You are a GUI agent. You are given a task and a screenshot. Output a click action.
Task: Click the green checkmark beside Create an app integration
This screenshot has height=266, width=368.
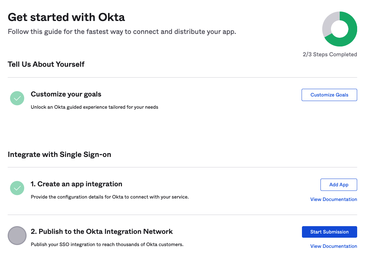click(17, 188)
